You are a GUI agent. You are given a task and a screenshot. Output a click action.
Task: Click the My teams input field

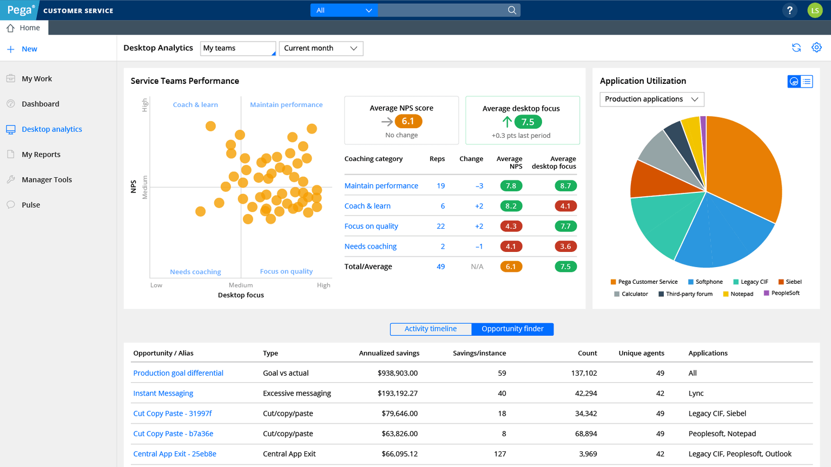pyautogui.click(x=238, y=48)
